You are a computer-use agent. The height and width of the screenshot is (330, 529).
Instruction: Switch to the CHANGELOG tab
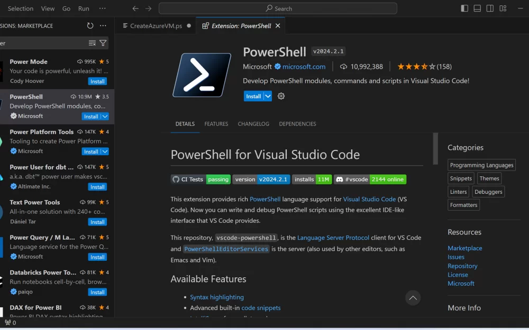(x=253, y=124)
